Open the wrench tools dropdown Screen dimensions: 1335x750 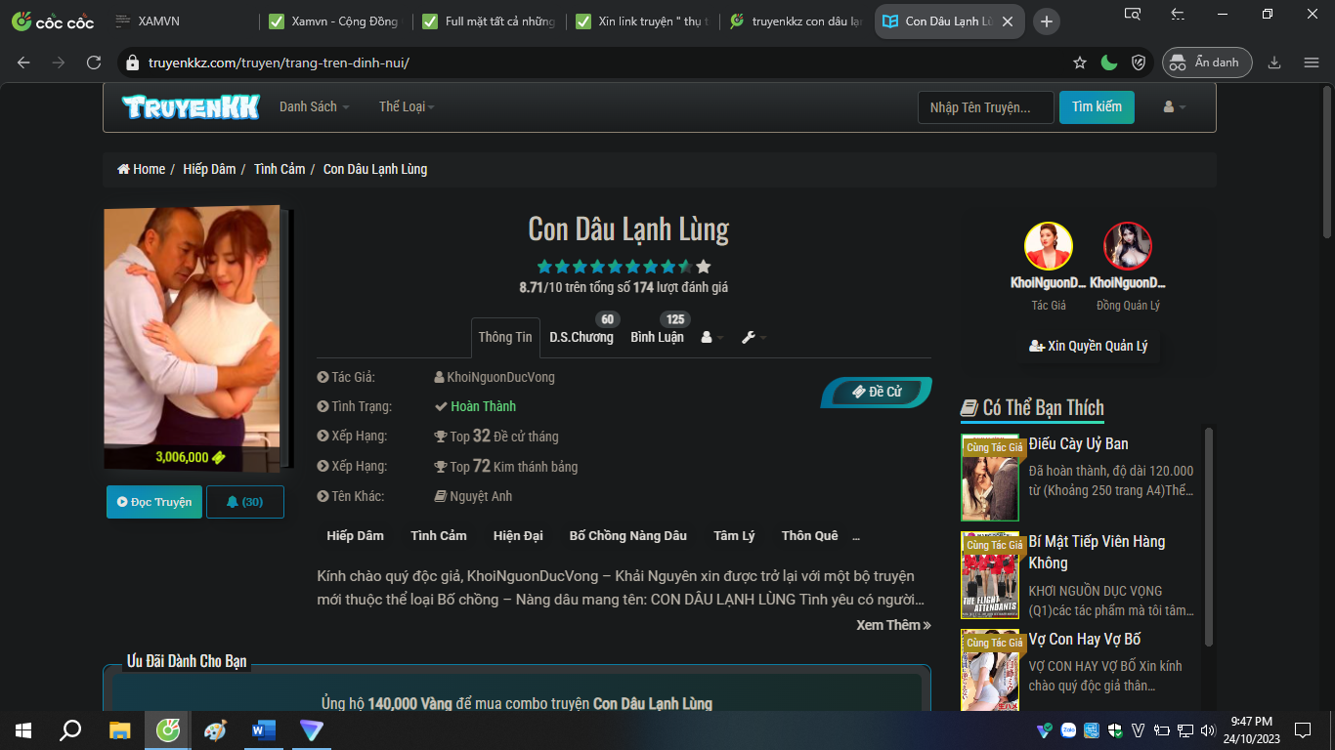pyautogui.click(x=754, y=338)
